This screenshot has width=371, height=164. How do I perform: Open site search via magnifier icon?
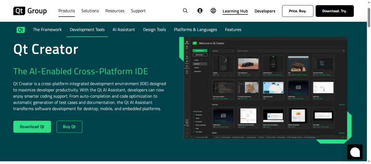point(185,11)
